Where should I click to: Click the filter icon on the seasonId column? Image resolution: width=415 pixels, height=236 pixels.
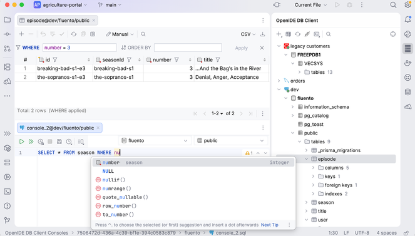coord(129,60)
